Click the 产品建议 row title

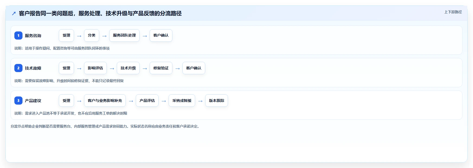(x=33, y=101)
